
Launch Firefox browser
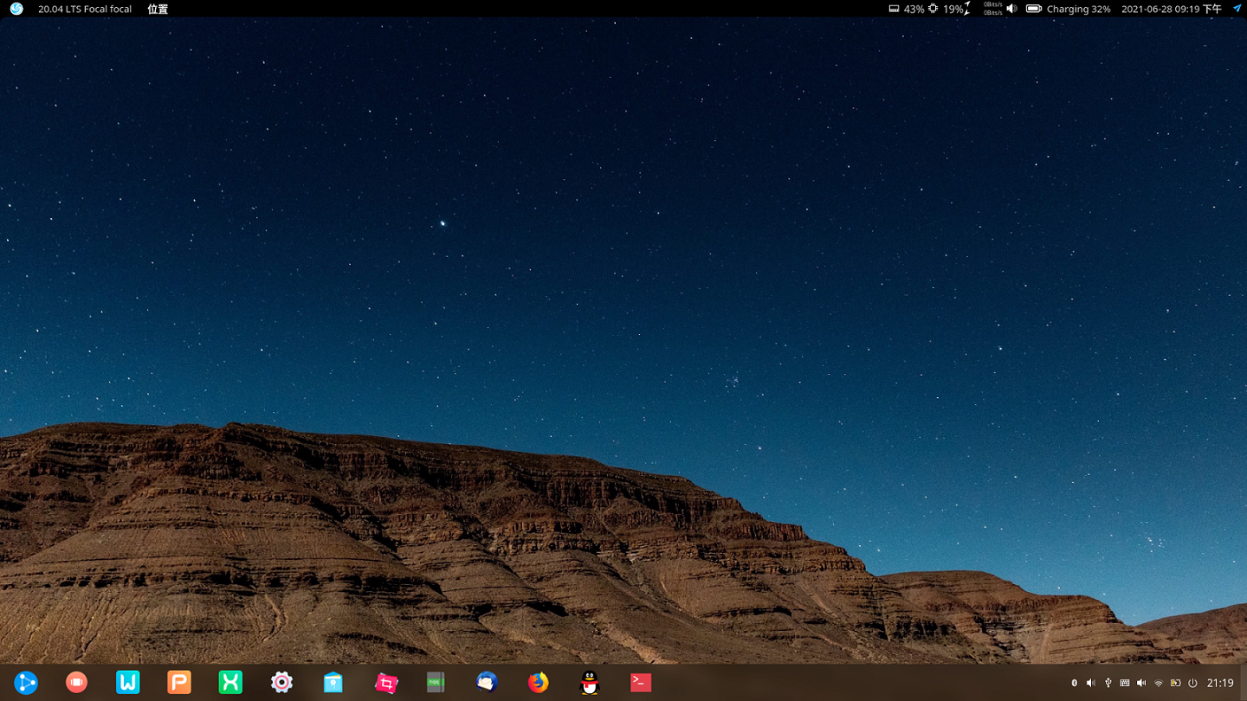point(539,683)
